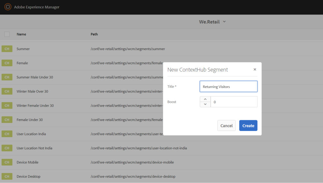
Task: Expand the We.Retail configuration dropdown
Action: click(x=212, y=22)
